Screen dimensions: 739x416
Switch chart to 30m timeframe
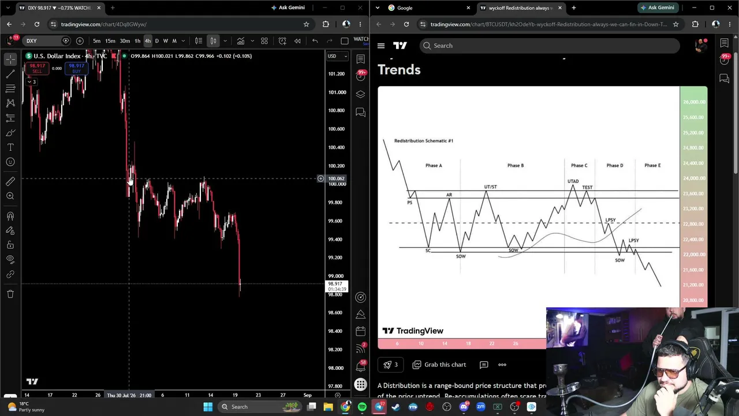click(125, 41)
